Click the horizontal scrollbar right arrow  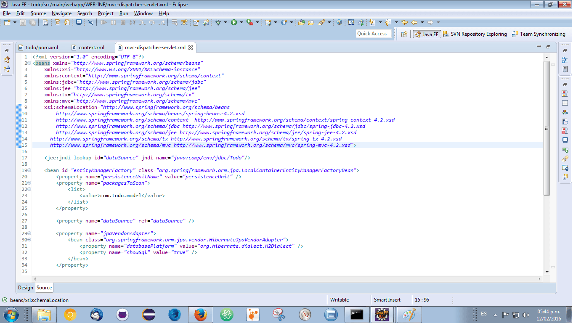pos(540,279)
